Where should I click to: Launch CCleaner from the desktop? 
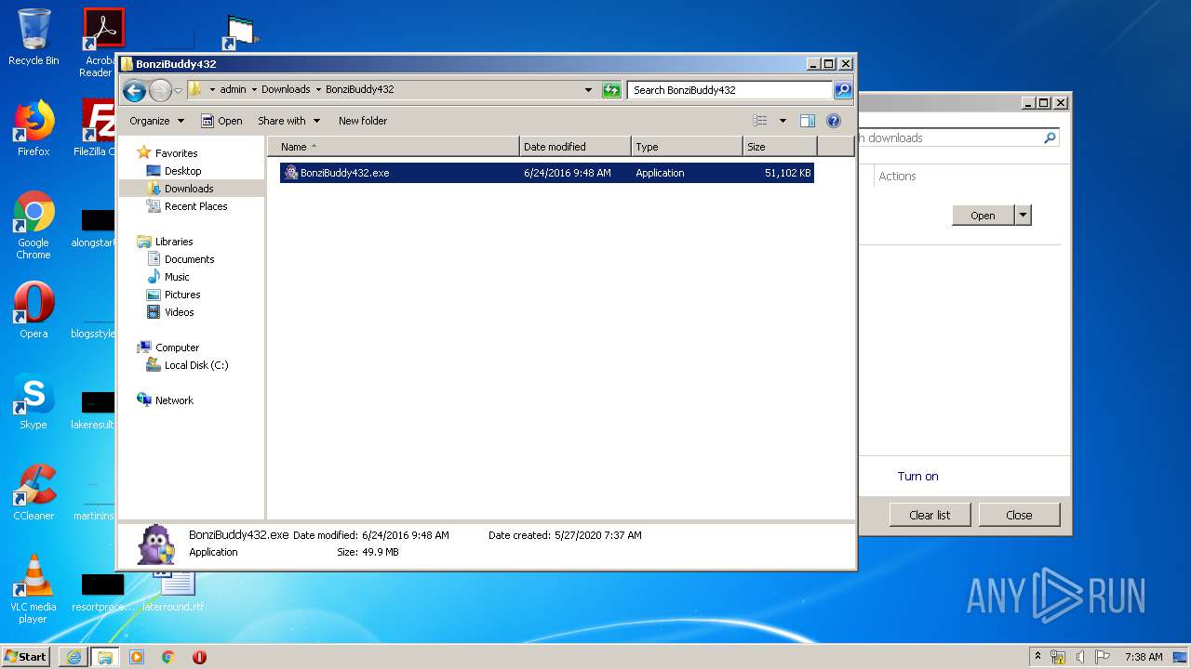[33, 492]
